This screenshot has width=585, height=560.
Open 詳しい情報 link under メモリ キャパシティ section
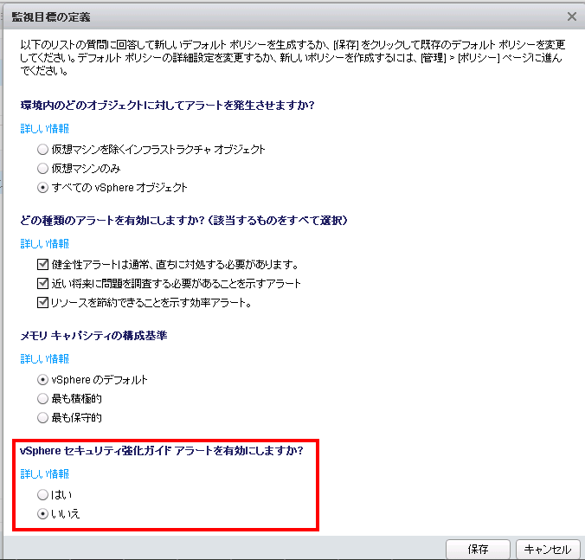point(45,359)
